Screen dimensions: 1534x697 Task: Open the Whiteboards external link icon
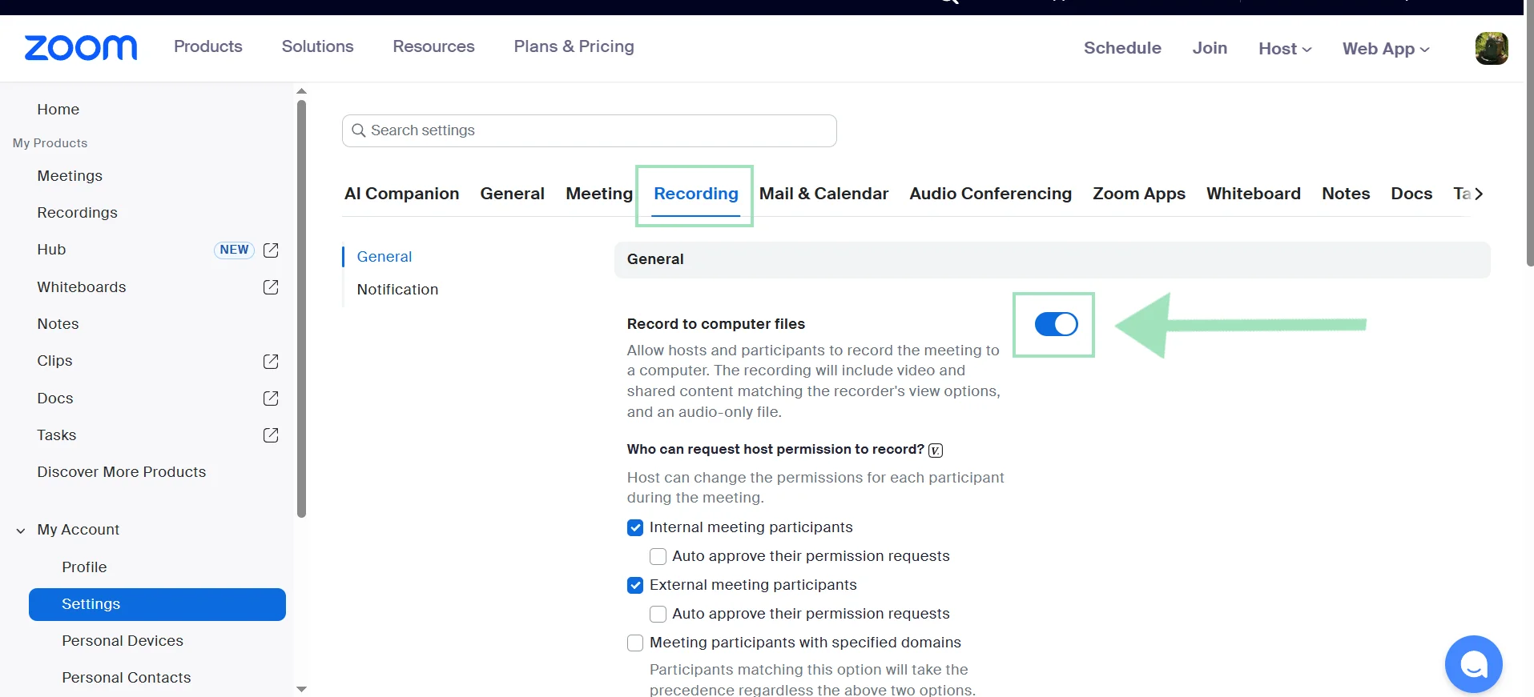point(271,287)
